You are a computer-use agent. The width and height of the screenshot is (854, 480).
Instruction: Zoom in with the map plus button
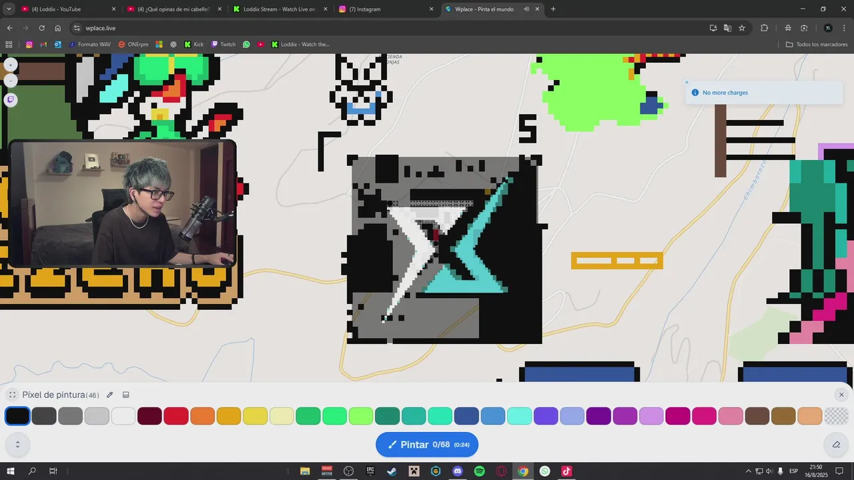click(11, 65)
